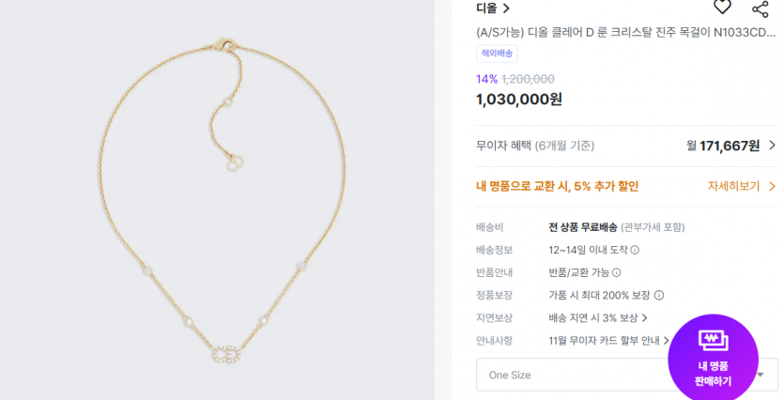Click info icon next to 가품 시 최대 200% 보장

click(x=659, y=295)
